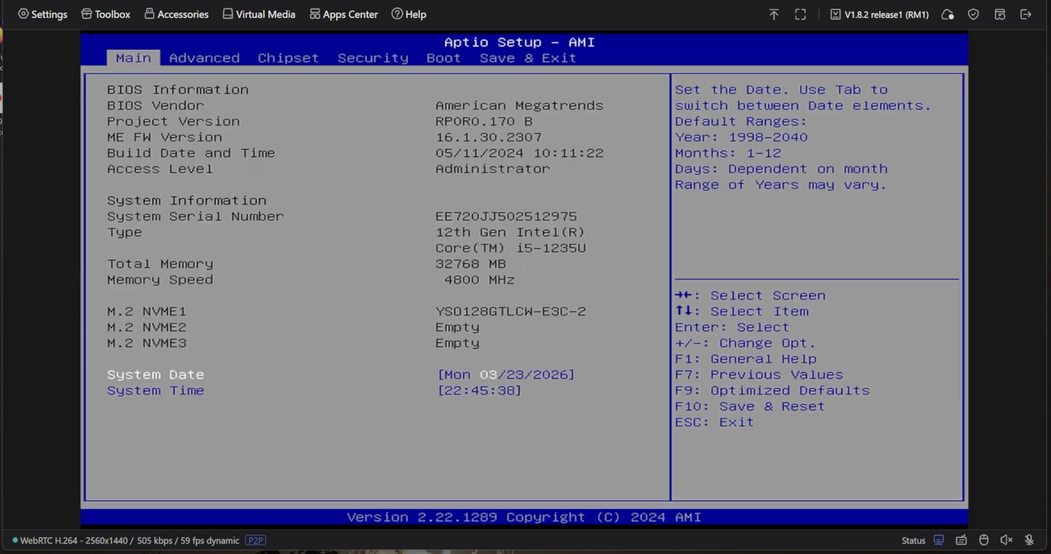Click the window restore history icon
Image resolution: width=1051 pixels, height=554 pixels.
coord(1000,15)
